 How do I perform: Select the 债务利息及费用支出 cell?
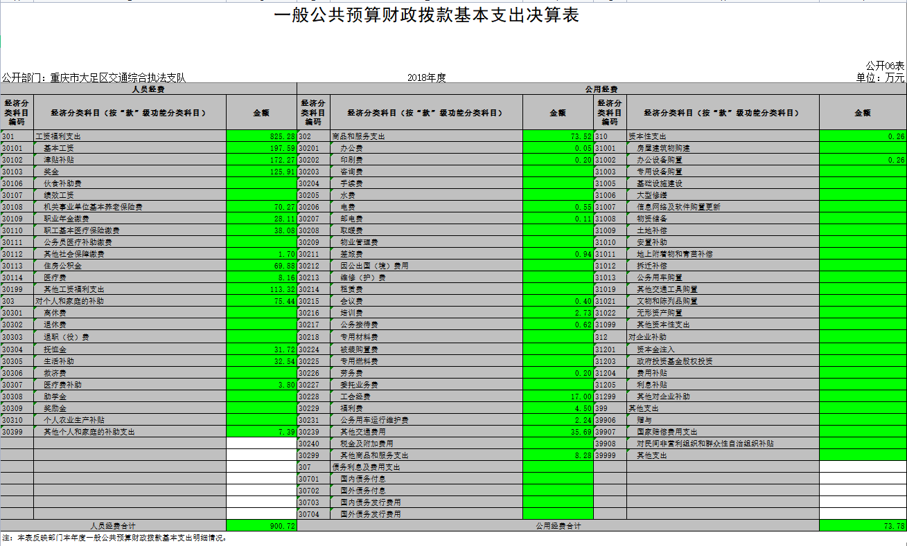click(426, 467)
